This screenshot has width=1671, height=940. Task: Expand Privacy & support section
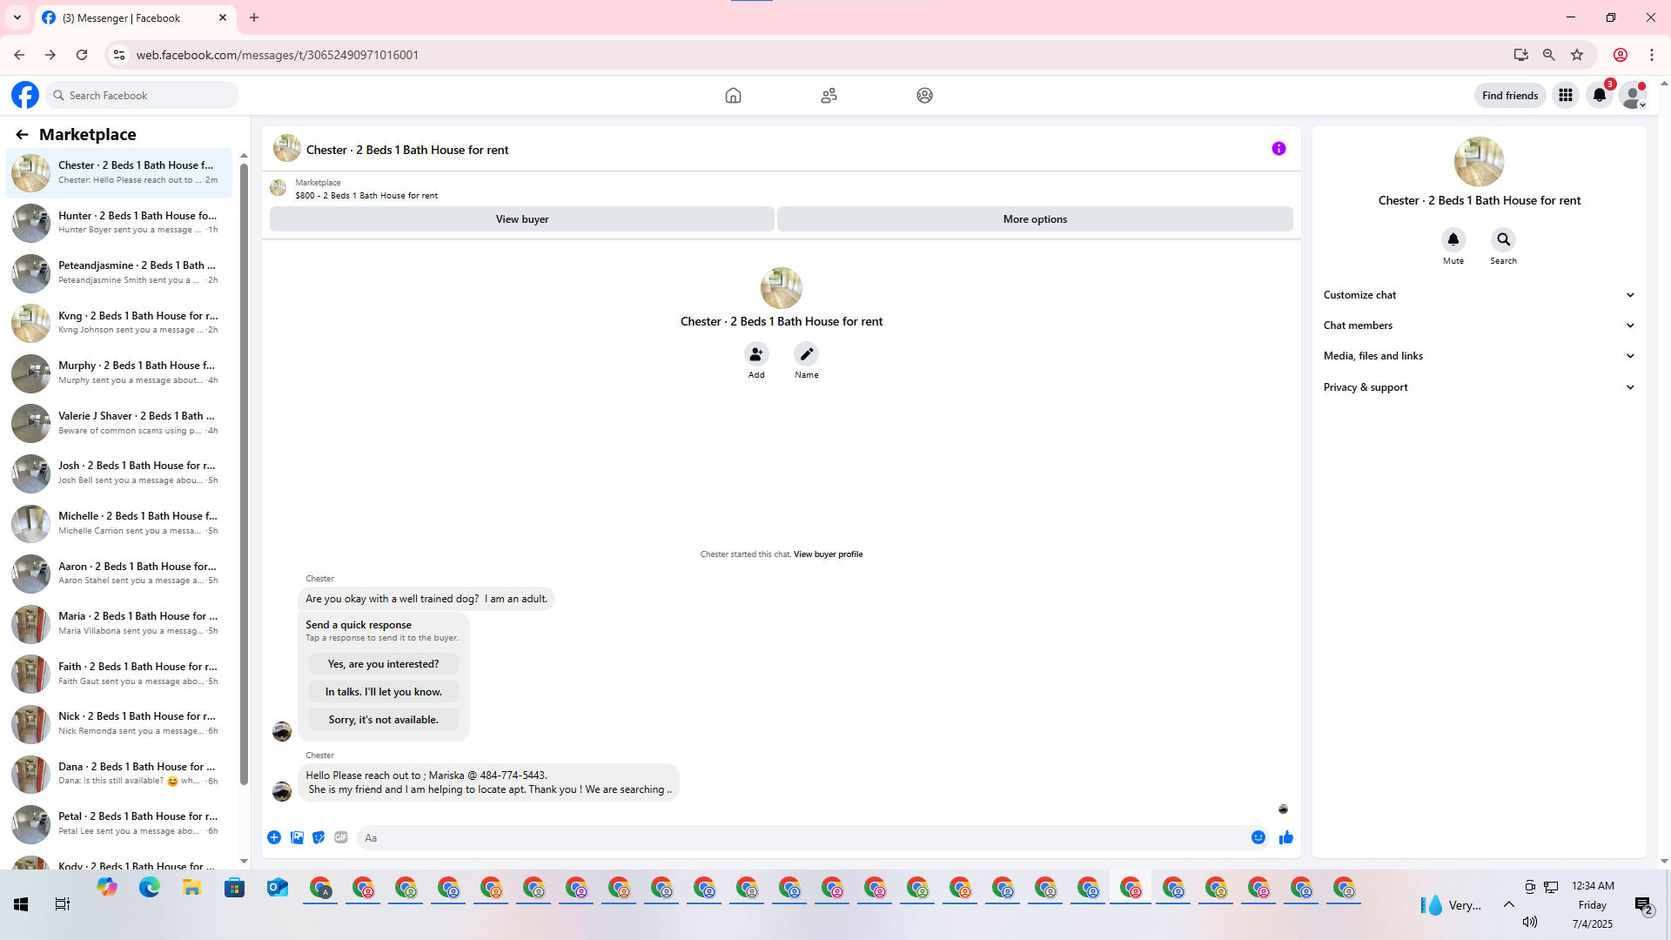pos(1479,387)
